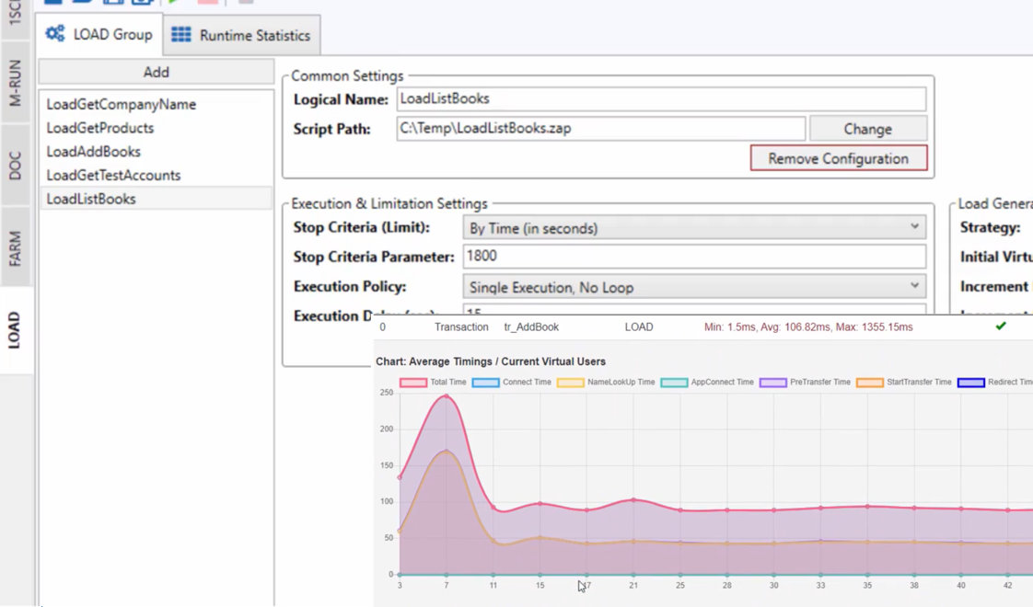Click the Stop Criteria Parameter field
The image size is (1033, 607).
pyautogui.click(x=694, y=257)
